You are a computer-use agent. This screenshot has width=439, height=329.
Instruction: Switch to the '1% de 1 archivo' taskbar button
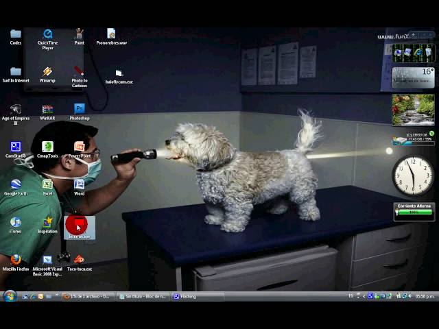click(x=88, y=297)
